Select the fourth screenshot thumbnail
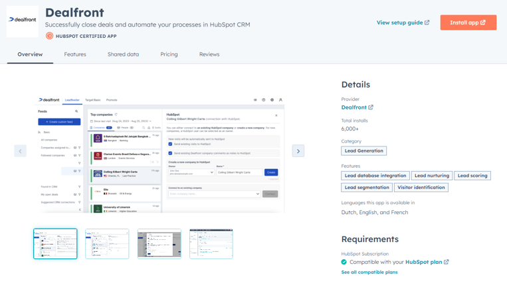Viewport: 507px width, 281px height. coord(211,244)
